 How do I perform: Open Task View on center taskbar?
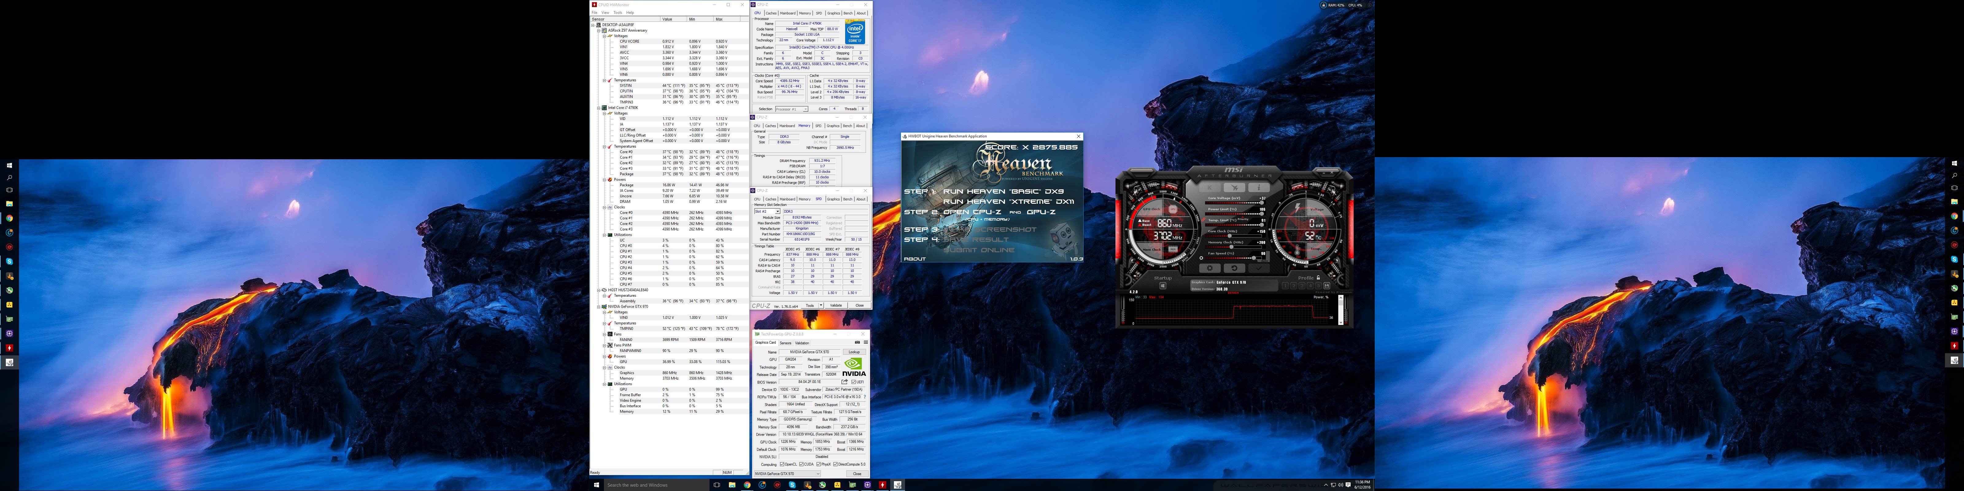[x=716, y=485]
